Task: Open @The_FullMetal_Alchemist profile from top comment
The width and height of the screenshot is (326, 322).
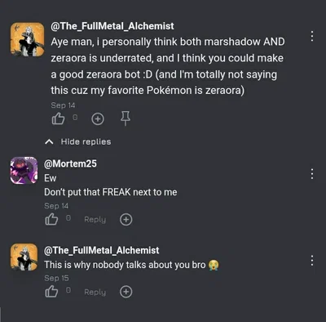Action: click(x=112, y=26)
